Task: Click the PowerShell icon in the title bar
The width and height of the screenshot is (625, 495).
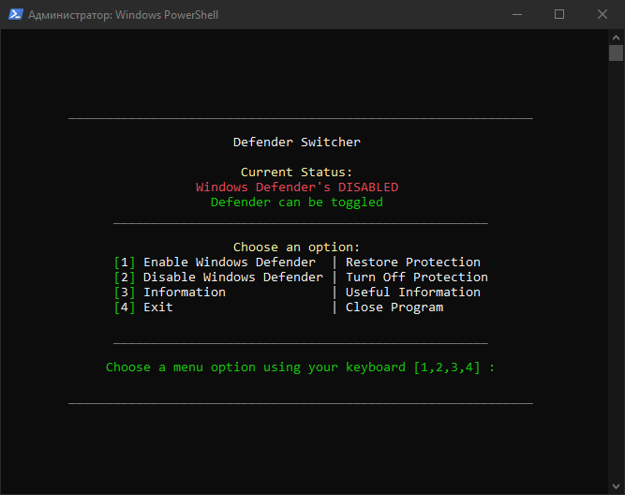Action: [x=16, y=14]
